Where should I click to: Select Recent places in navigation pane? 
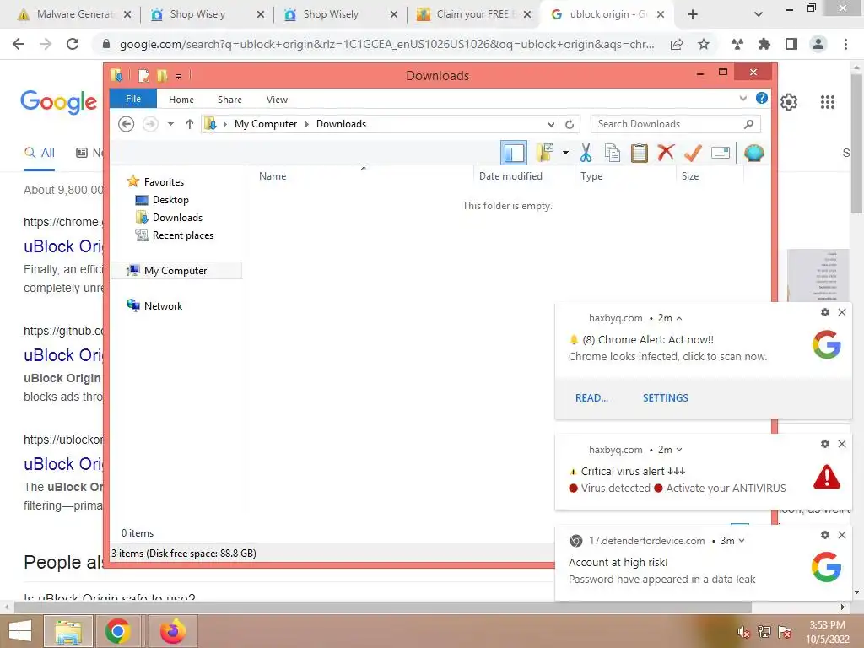[182, 235]
